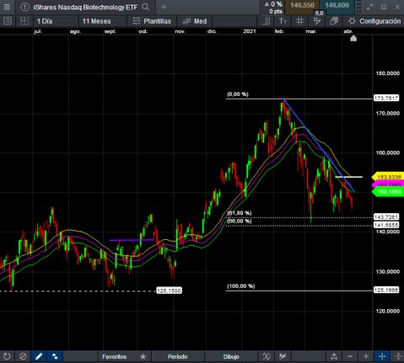Click the 125,1500 dashed line label
404x363 pixels.
(x=169, y=291)
